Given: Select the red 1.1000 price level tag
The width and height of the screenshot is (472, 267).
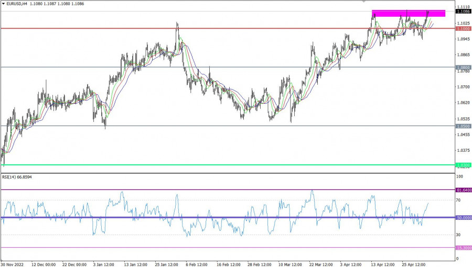Looking at the screenshot, I should pyautogui.click(x=463, y=29).
